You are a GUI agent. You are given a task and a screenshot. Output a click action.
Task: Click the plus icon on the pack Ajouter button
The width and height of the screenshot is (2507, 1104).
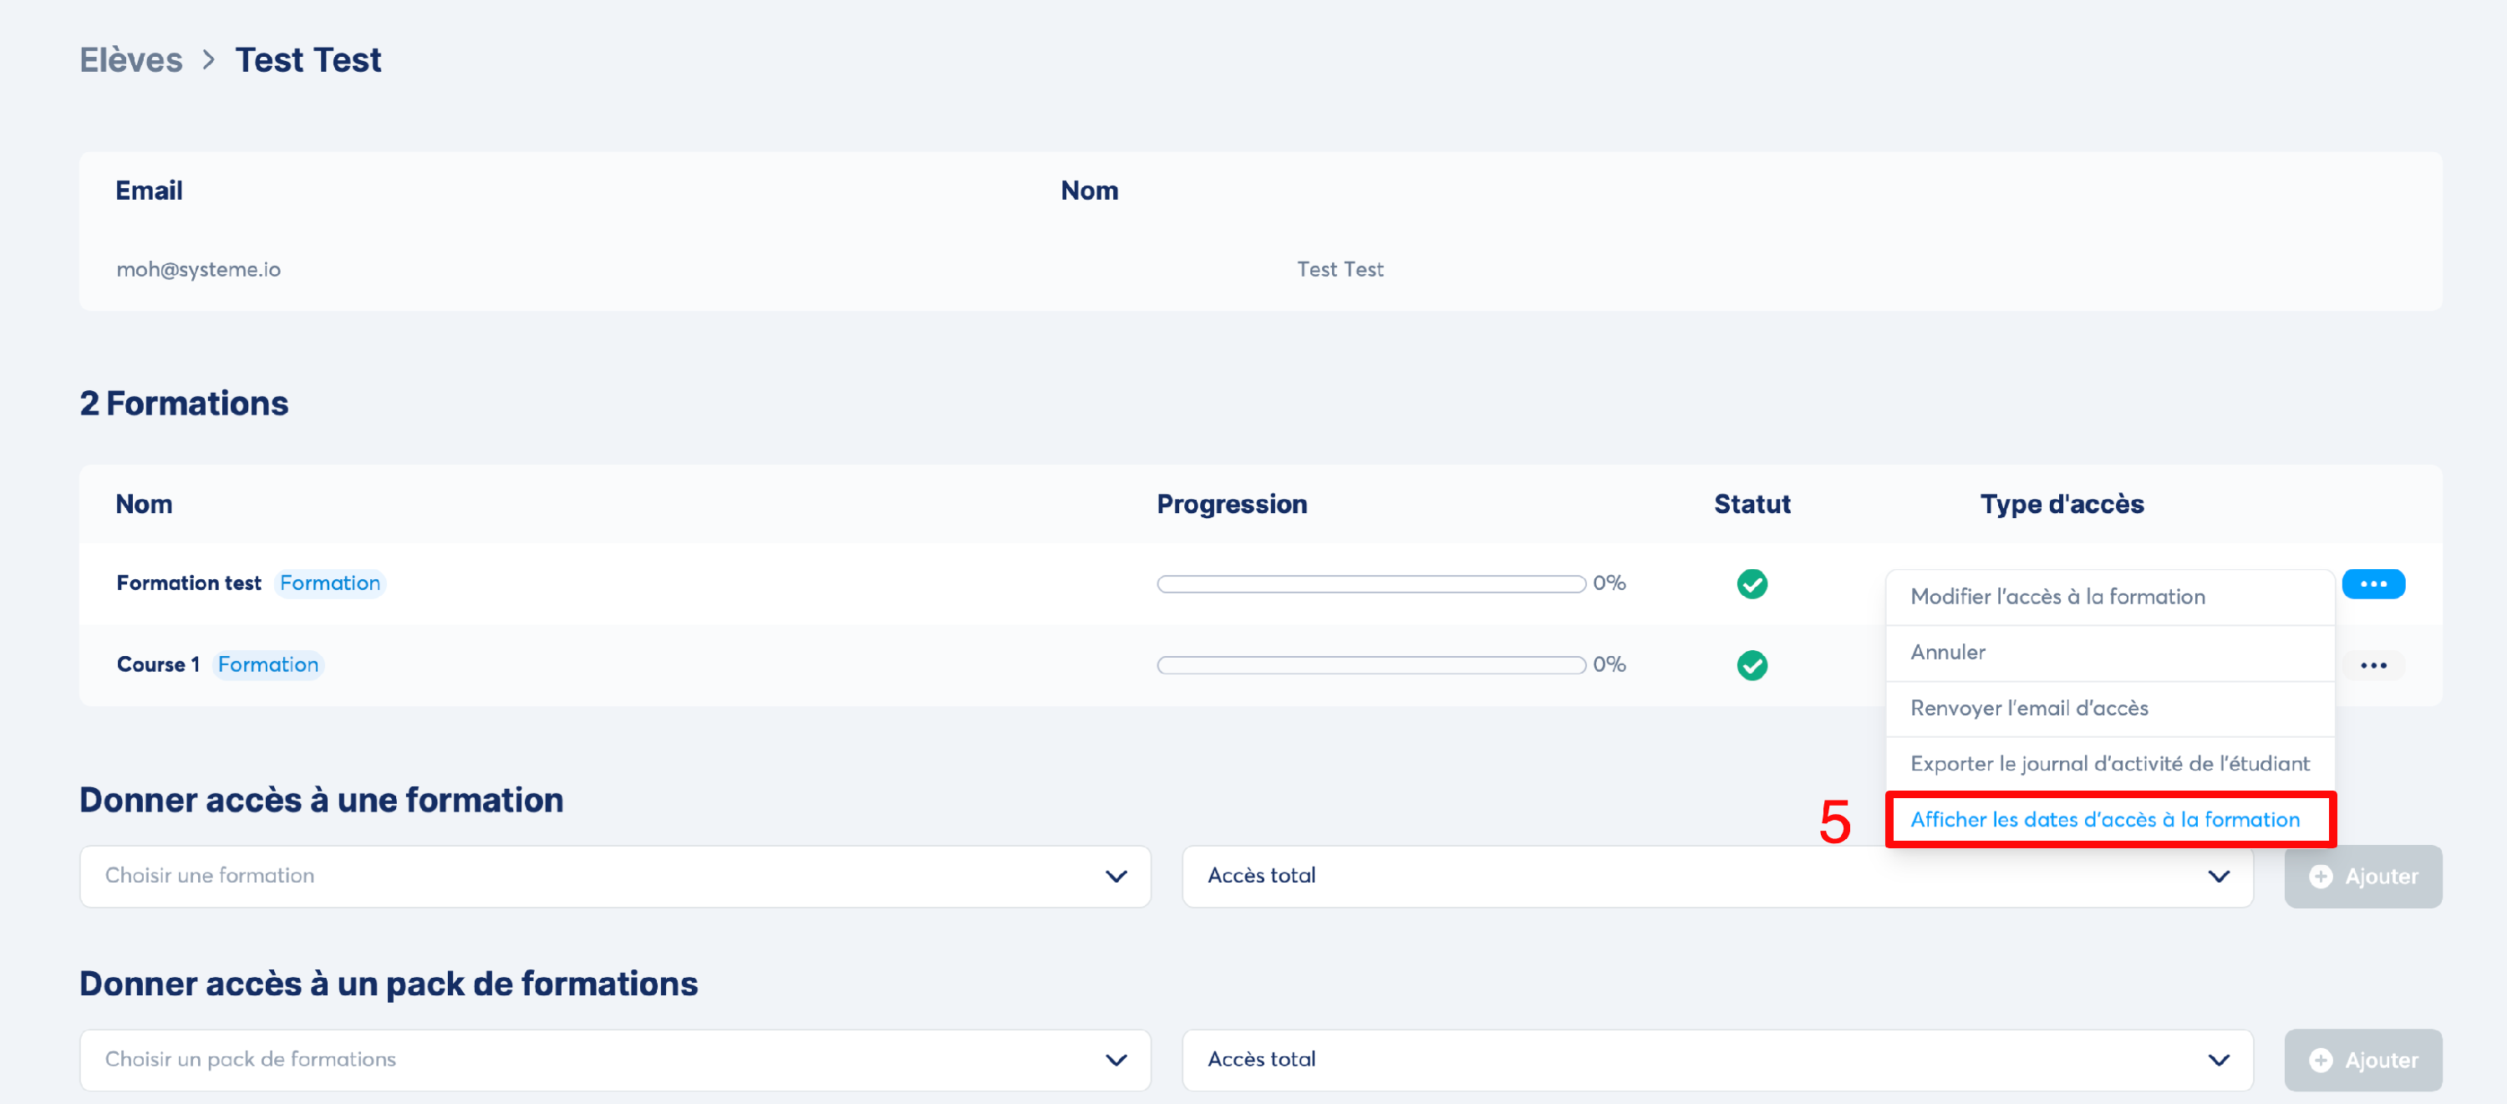[2320, 1061]
